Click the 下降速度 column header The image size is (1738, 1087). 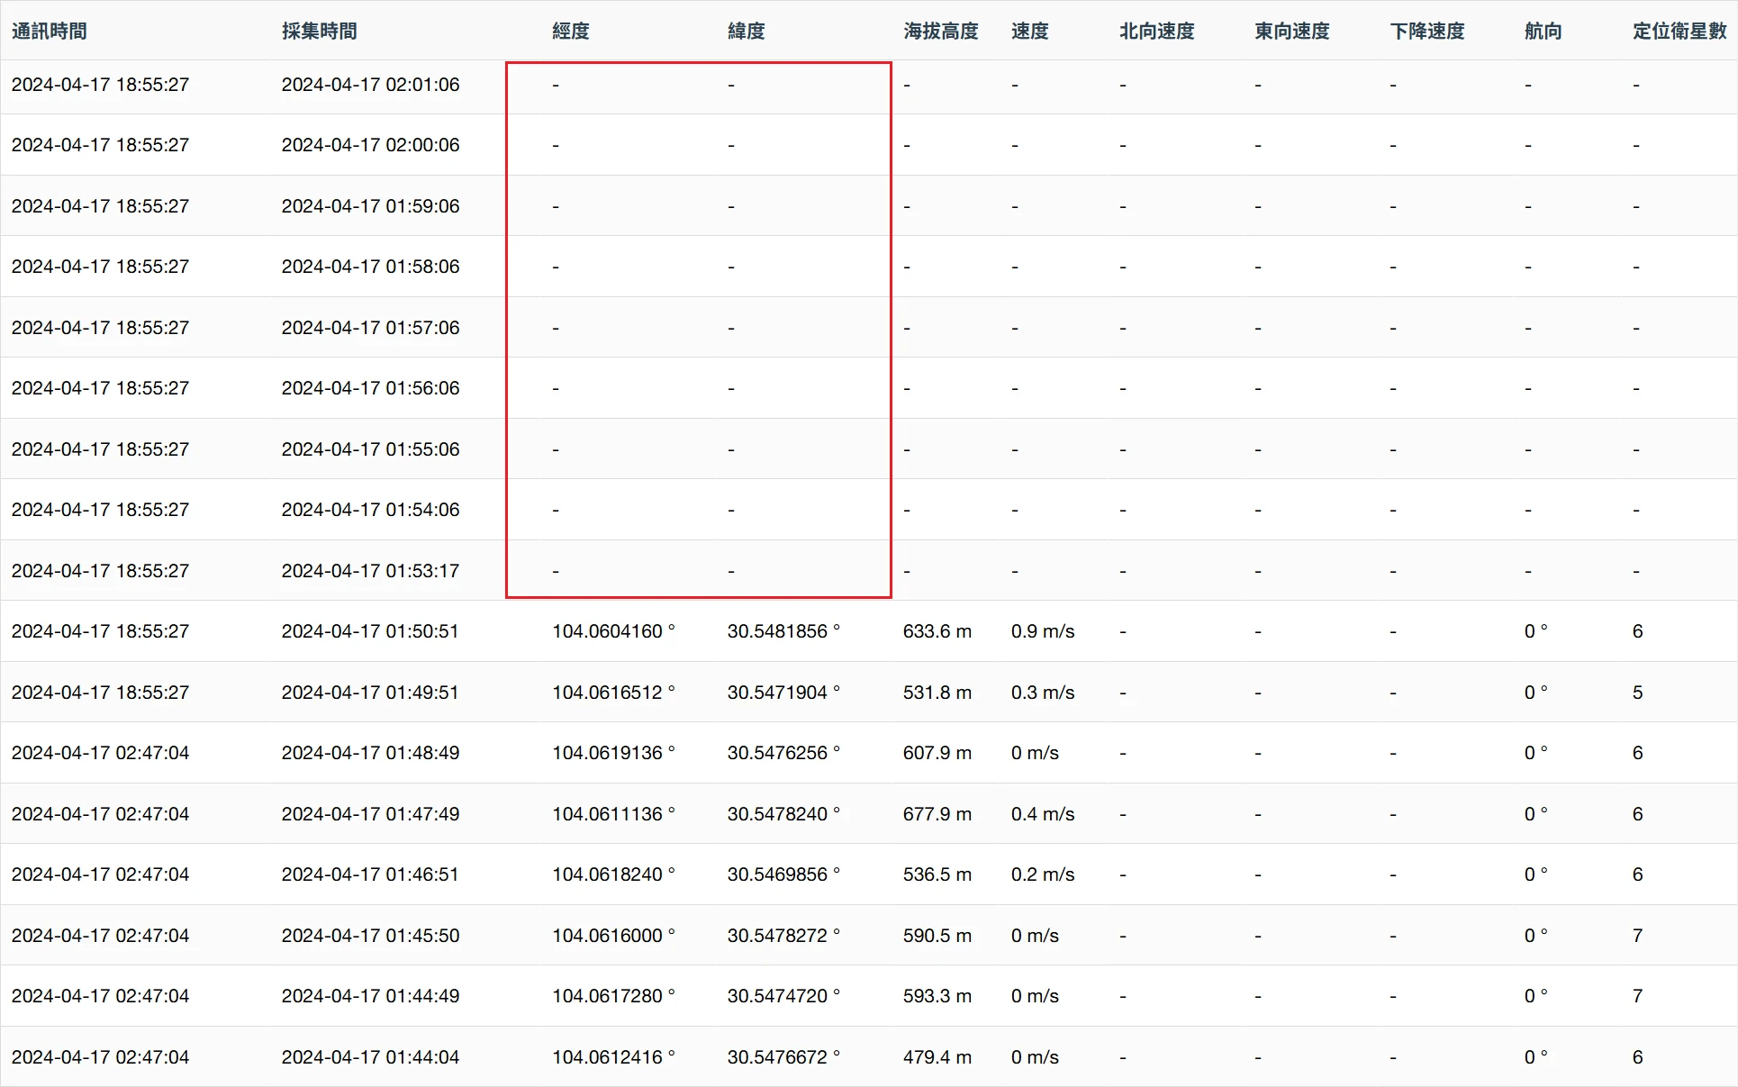(1427, 32)
